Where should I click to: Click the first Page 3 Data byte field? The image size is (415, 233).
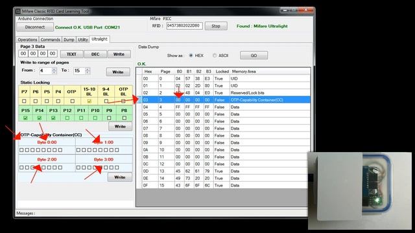click(23, 54)
